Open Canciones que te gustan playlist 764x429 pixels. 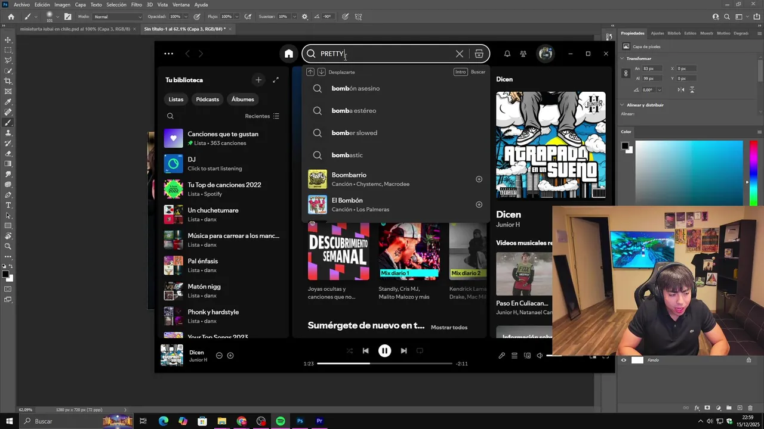point(222,138)
